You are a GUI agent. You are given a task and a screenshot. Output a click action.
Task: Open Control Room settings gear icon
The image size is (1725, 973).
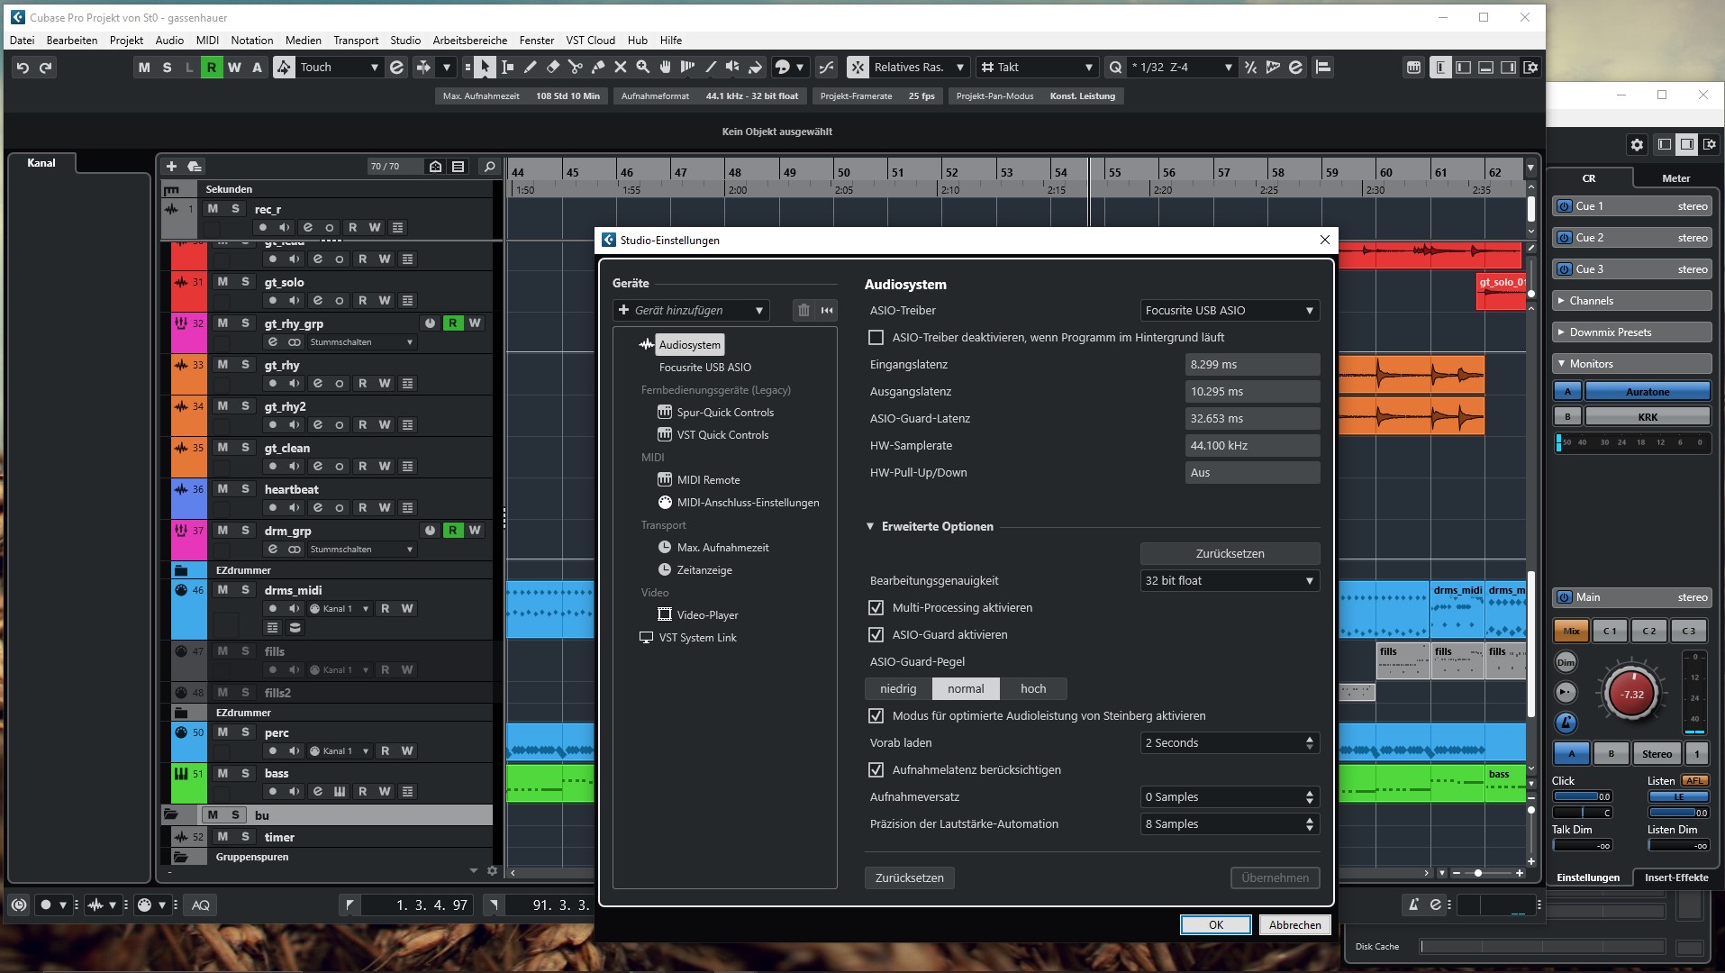(1637, 144)
